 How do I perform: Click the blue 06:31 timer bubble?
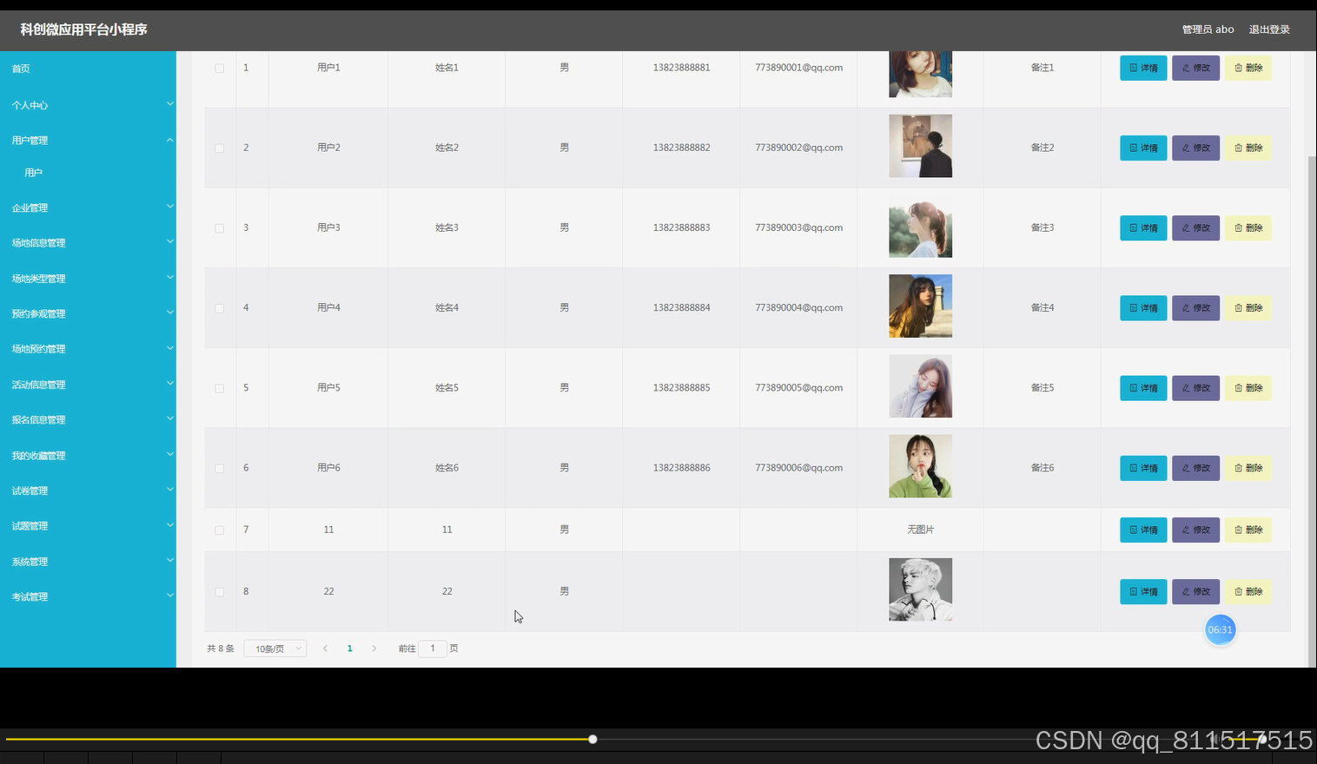[1220, 629]
